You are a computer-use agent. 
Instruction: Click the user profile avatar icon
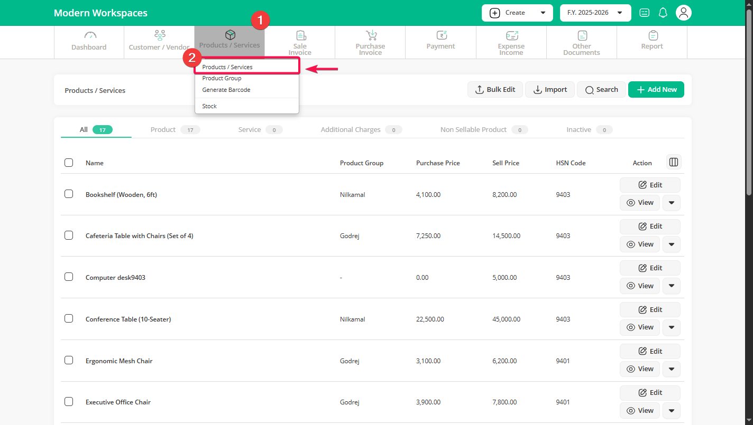tap(684, 13)
